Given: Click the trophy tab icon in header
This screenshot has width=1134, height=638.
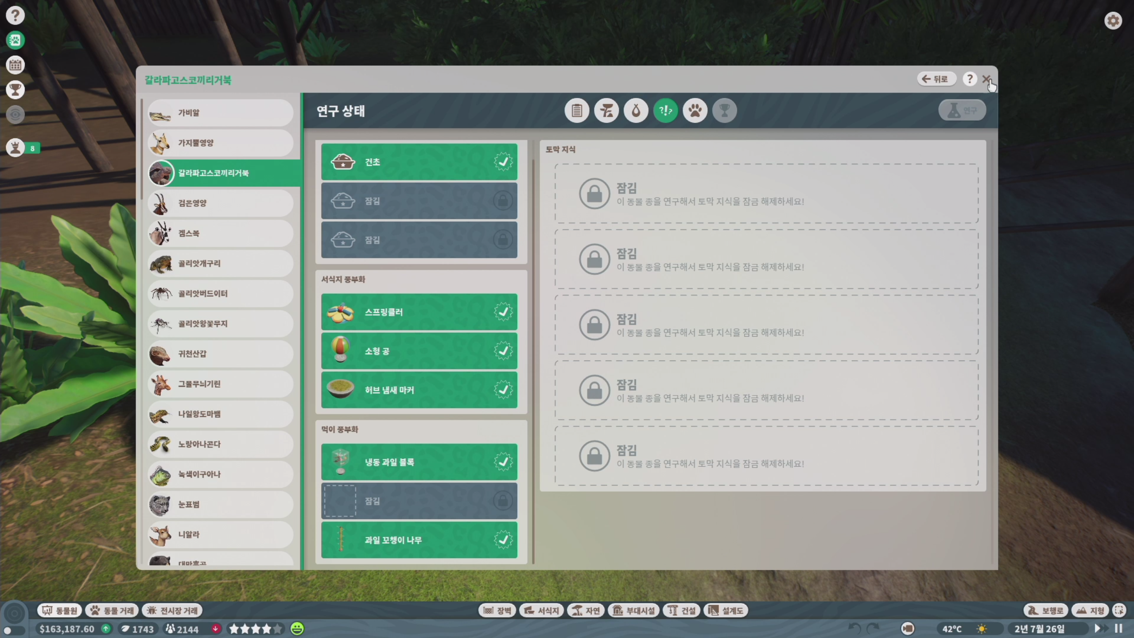Looking at the screenshot, I should (724, 110).
